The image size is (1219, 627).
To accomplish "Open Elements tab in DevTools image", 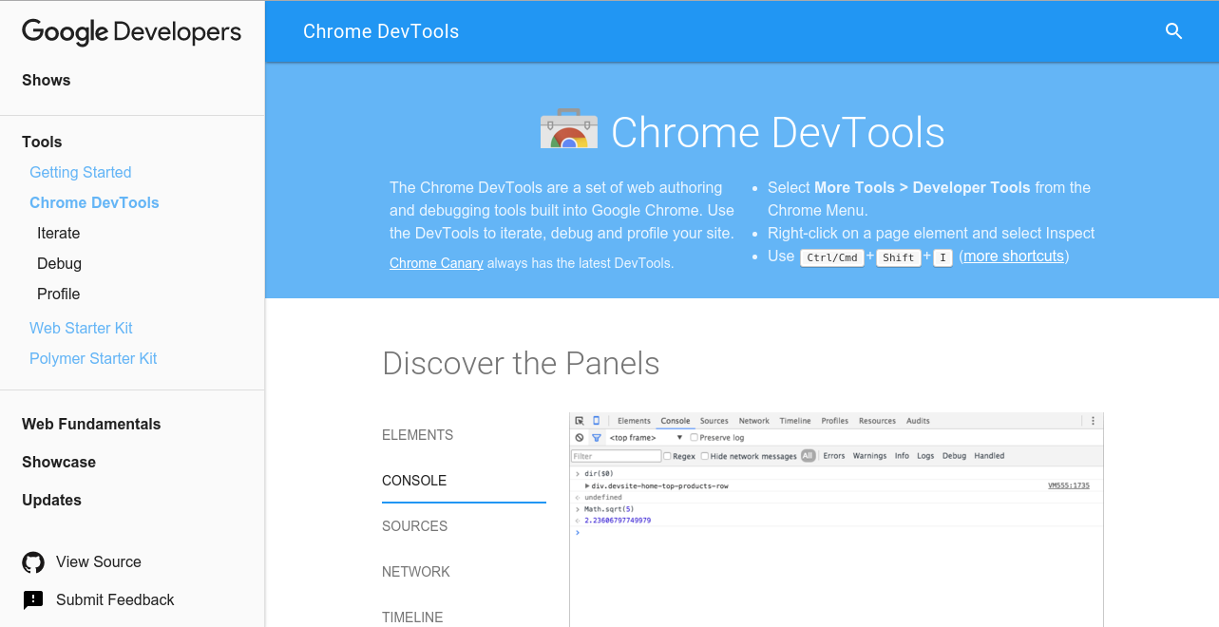I will click(x=634, y=421).
